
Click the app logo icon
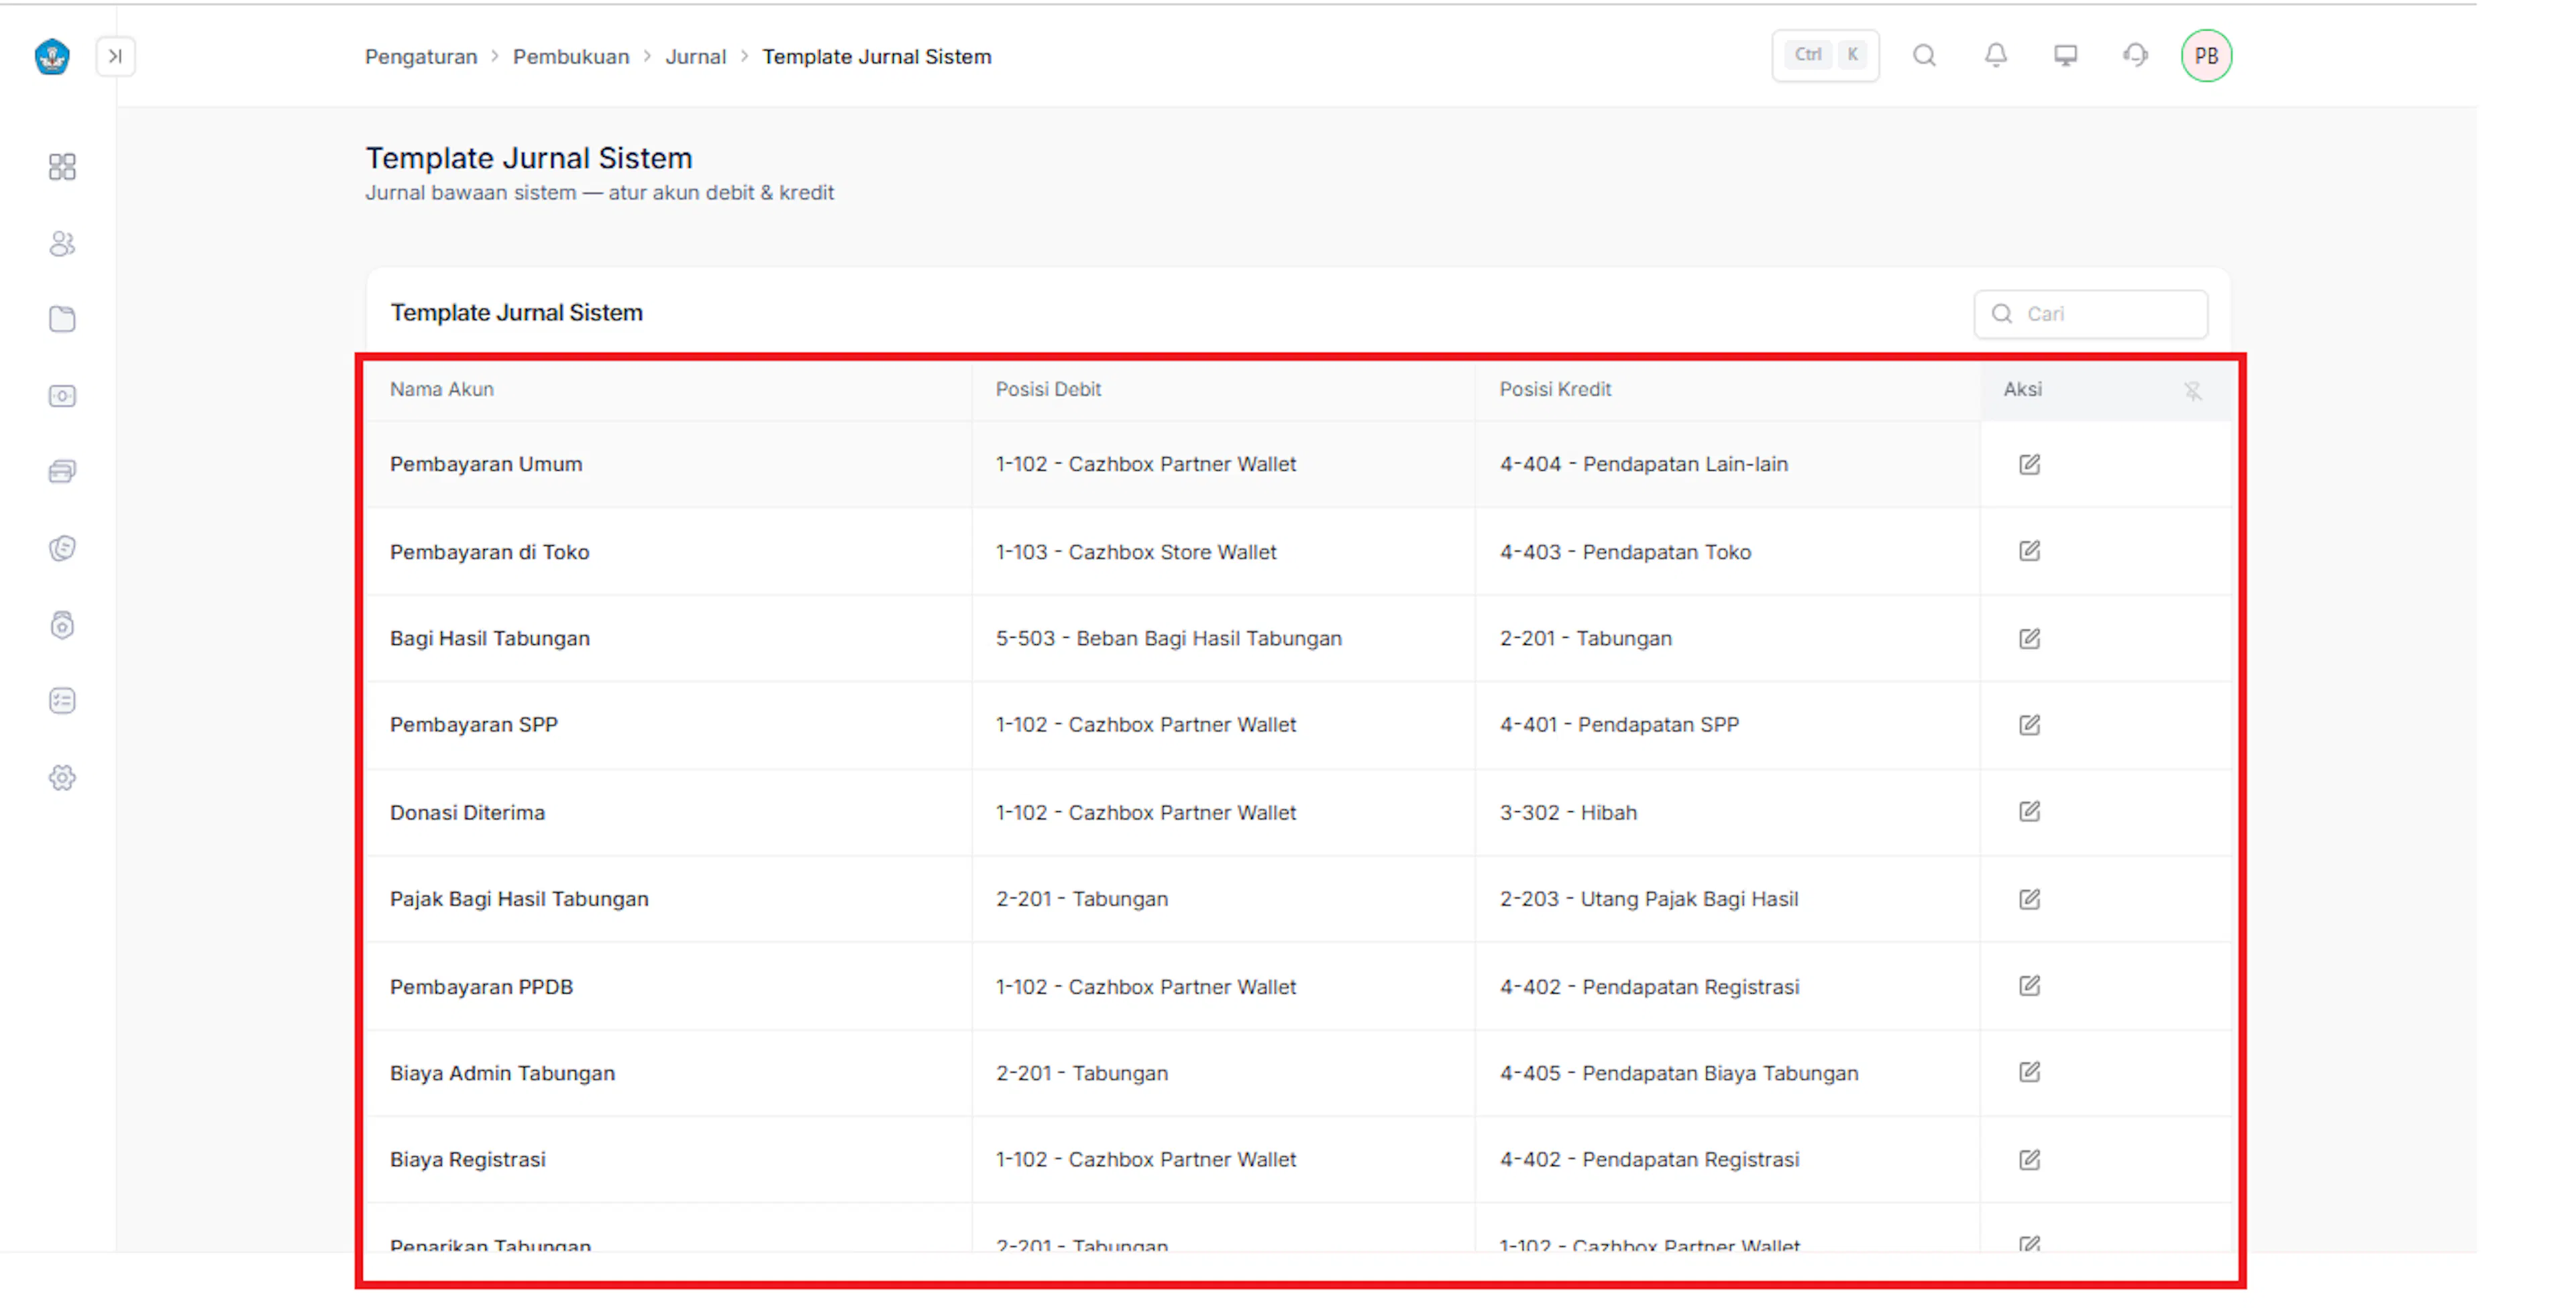[x=52, y=56]
